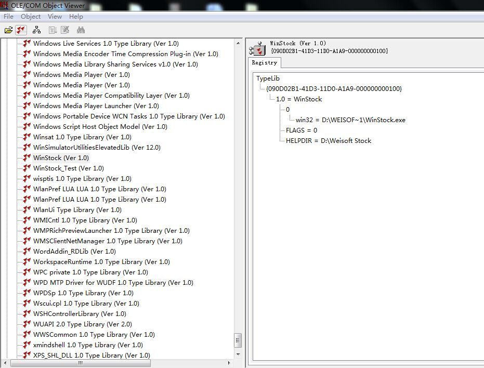The image size is (484, 368).
Task: Click icon beside Windows Media Player Launcher
Action: (27, 106)
